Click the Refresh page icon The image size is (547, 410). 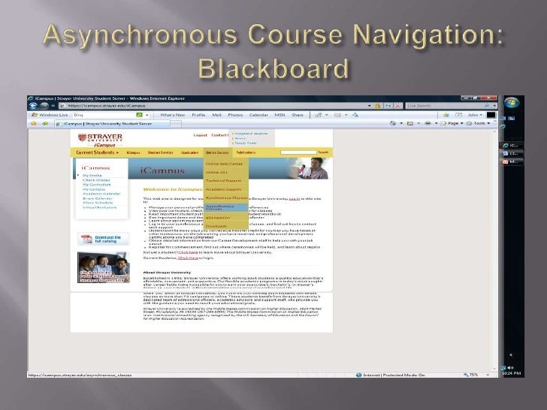tap(388, 106)
